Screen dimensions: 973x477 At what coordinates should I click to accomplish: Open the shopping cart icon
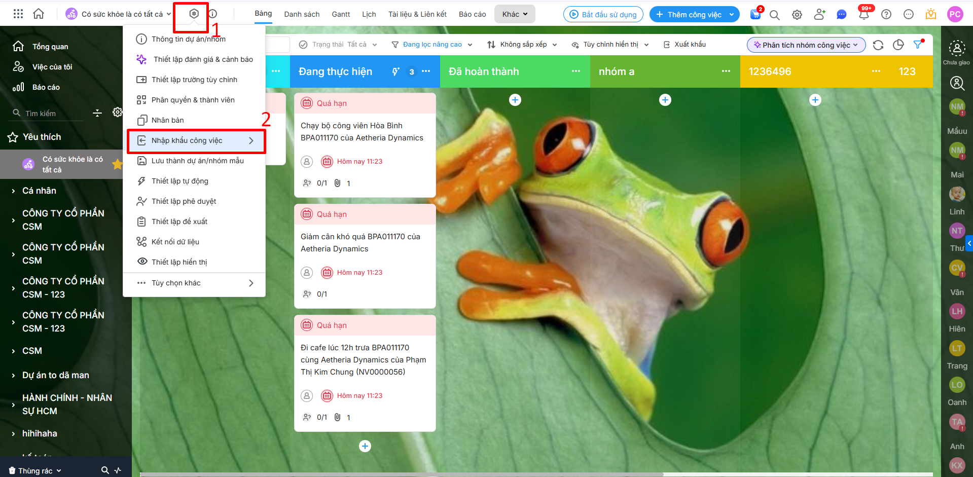pos(755,15)
